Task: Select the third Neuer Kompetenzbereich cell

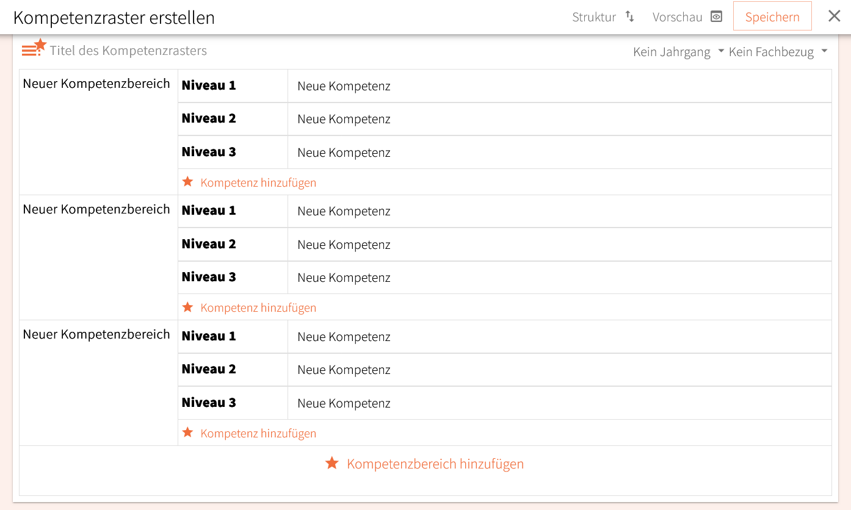Action: point(96,334)
